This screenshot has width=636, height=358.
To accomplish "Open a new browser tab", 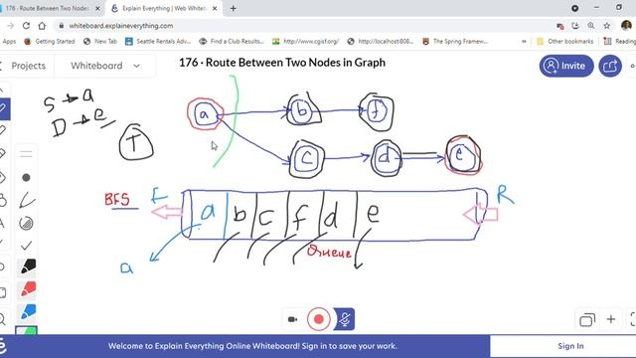I will click(234, 8).
